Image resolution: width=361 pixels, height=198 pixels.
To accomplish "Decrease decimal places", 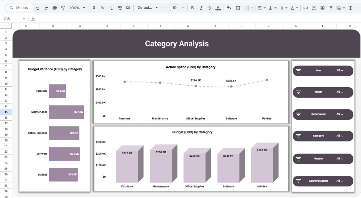I will 110,8.
